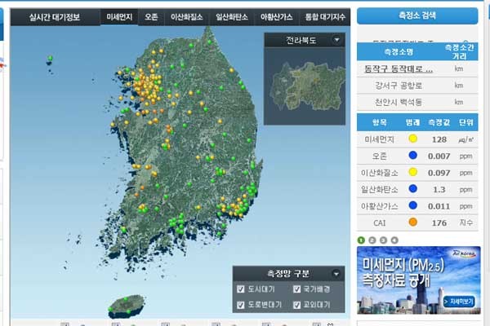Click the yellow 이산화질소 legend dot
Viewport: 490px width, 326px height.
[x=412, y=172]
